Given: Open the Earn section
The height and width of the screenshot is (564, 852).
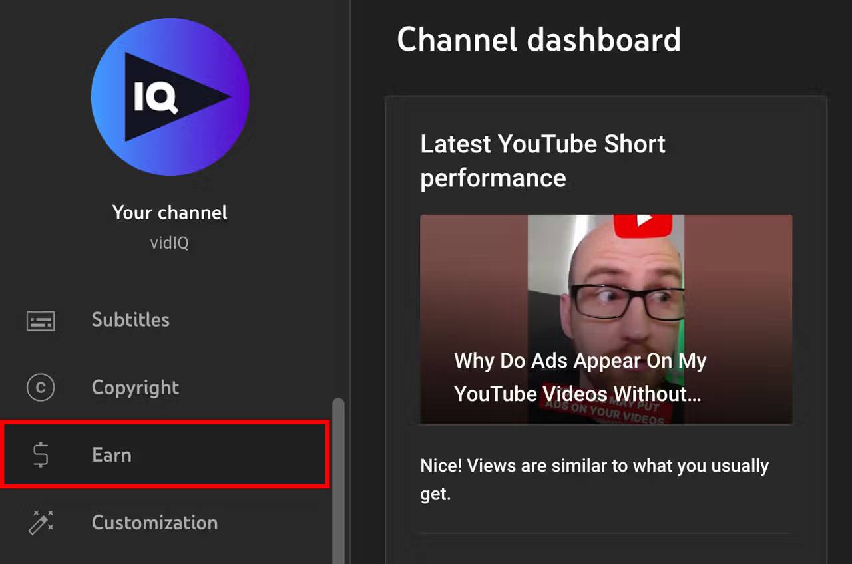Looking at the screenshot, I should coord(112,455).
